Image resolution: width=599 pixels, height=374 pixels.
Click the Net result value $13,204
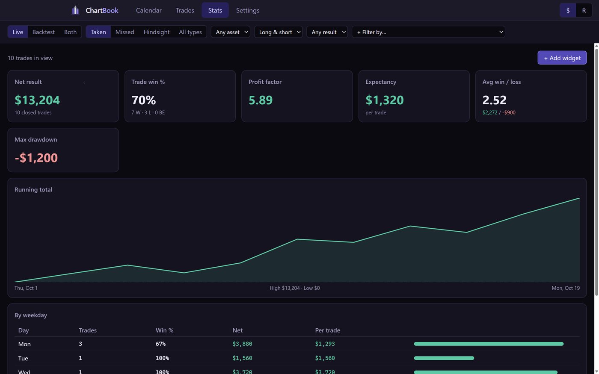point(37,100)
